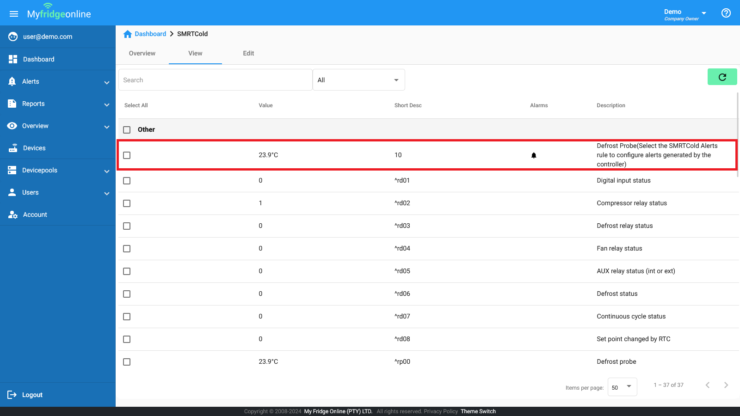Image resolution: width=740 pixels, height=416 pixels.
Task: Click the Dashboard grid icon in sidebar
Action: point(13,59)
